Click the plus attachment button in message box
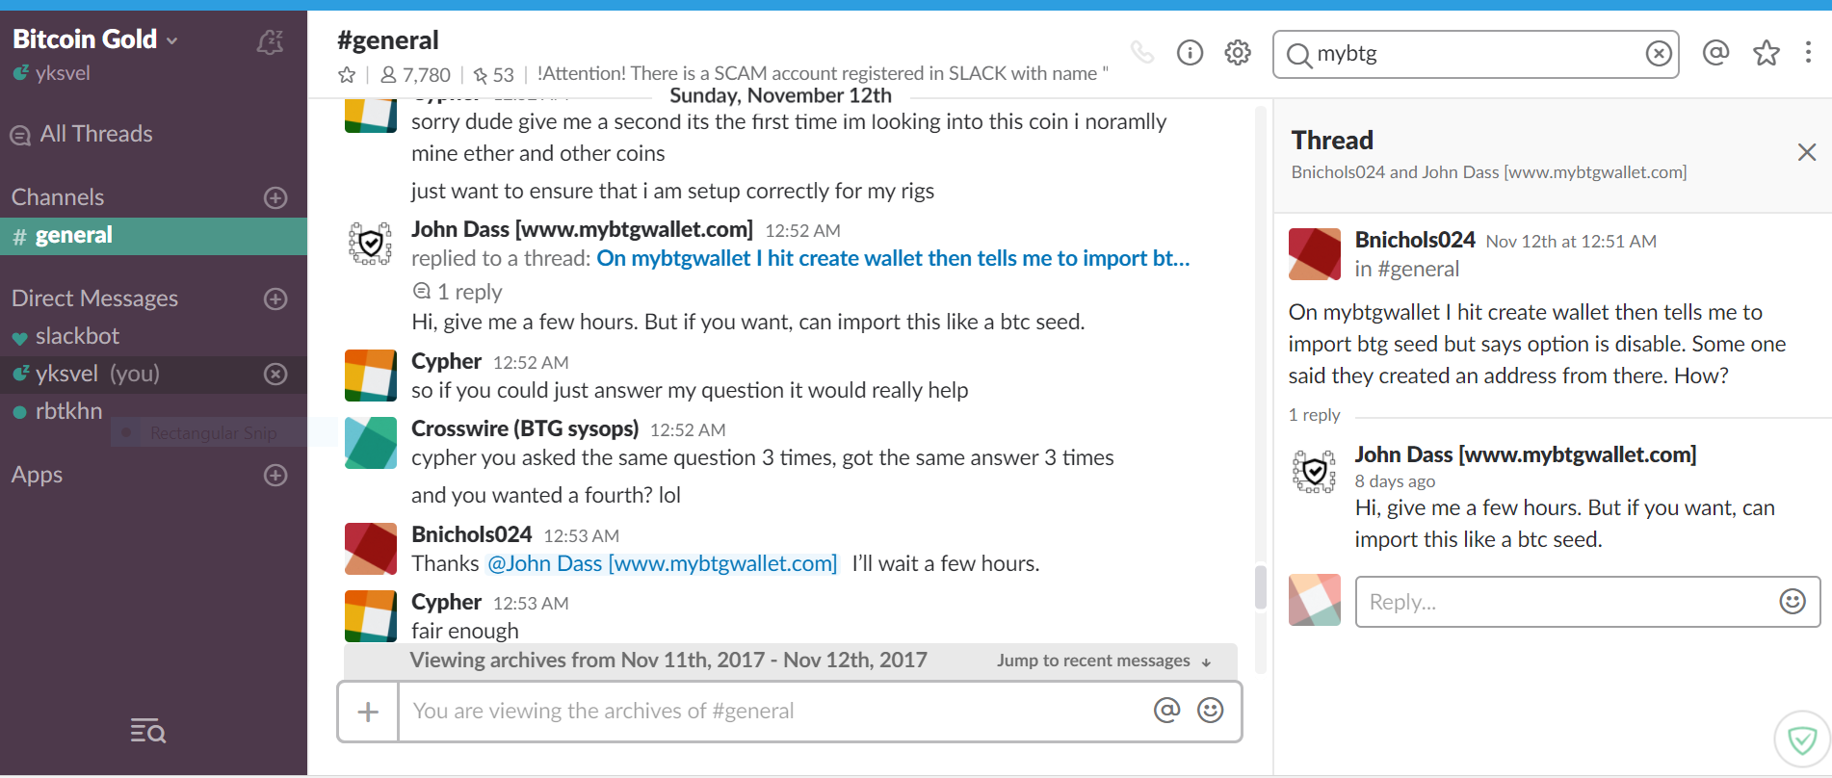The height and width of the screenshot is (778, 1832). 368,712
